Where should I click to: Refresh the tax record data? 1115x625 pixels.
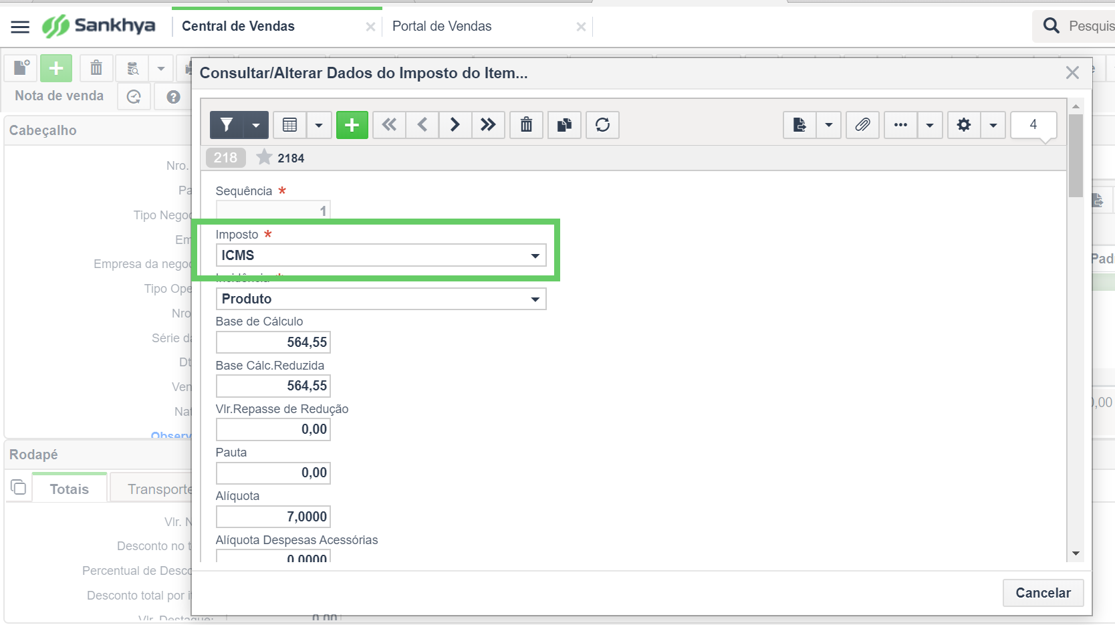[602, 125]
